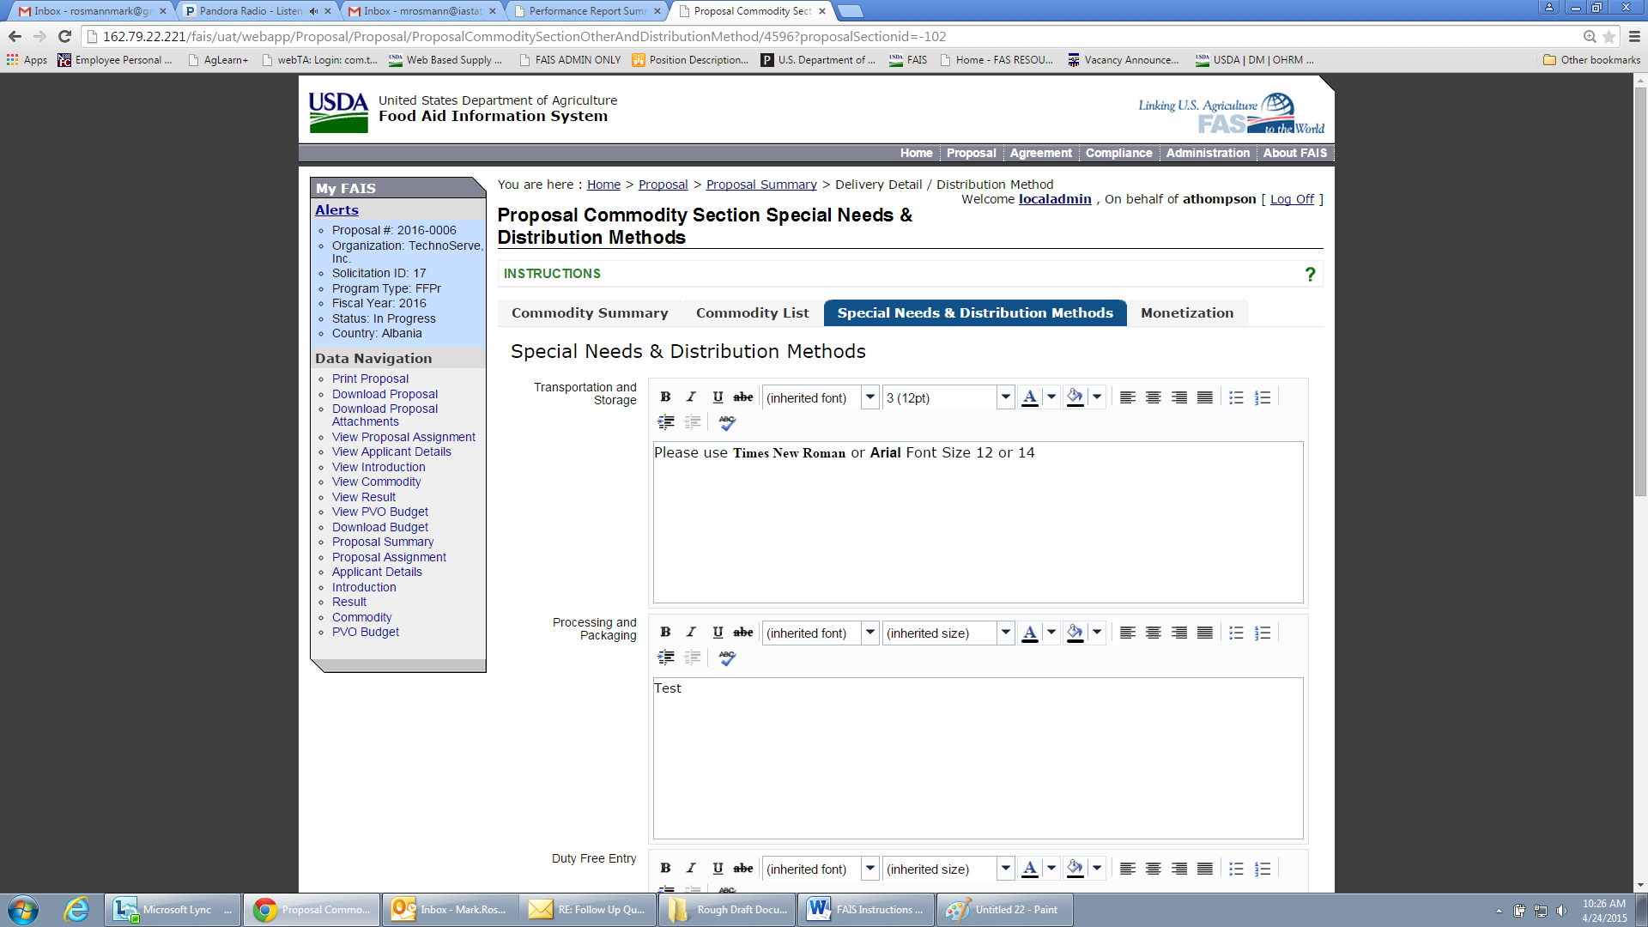Toggle italic in Processing and Packaging editor
The width and height of the screenshot is (1648, 927).
coord(691,633)
